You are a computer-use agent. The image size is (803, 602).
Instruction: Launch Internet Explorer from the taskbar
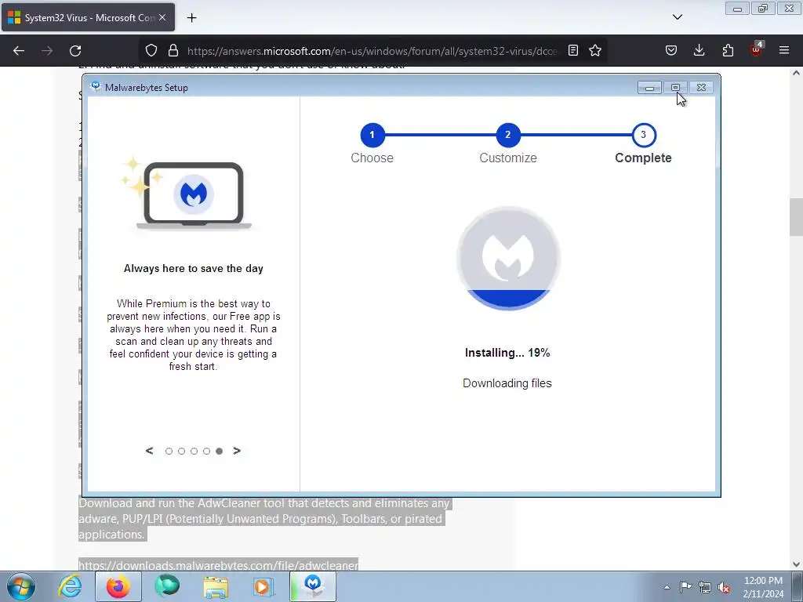[70, 586]
